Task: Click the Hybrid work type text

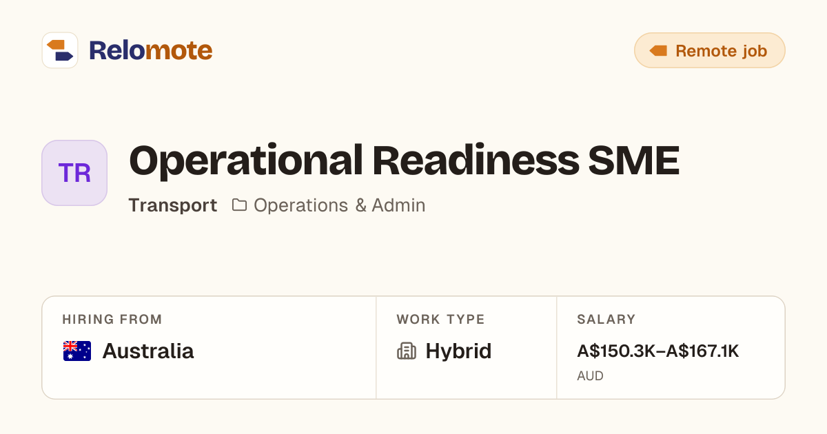Action: 458,351
